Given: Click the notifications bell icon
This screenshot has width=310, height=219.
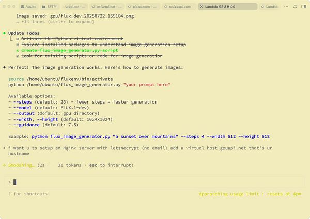Looking at the screenshot, I should click(x=295, y=7).
